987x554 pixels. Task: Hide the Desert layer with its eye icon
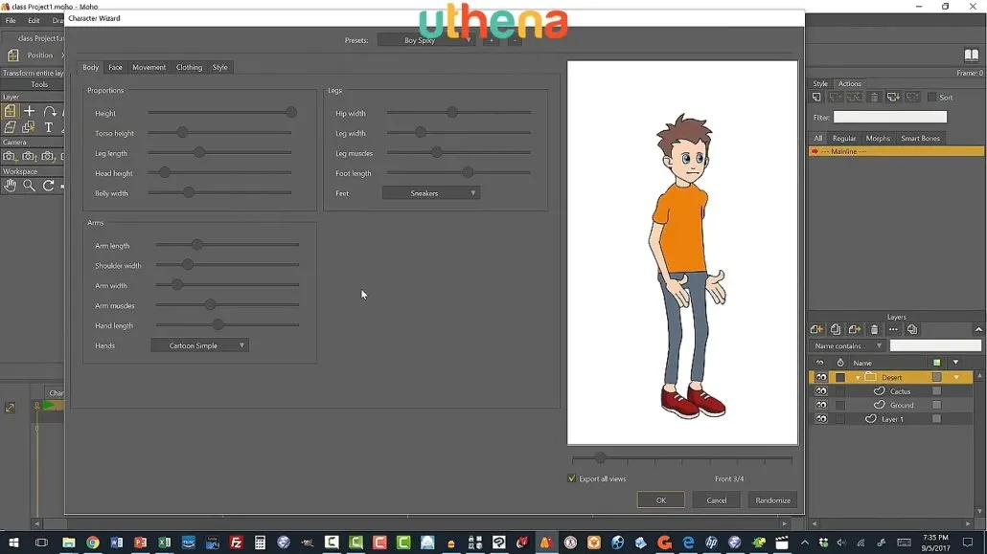[x=821, y=377]
